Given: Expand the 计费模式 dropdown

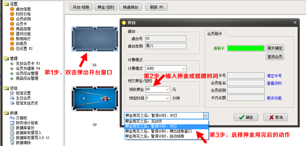Looking at the screenshot, I should 183,69.
